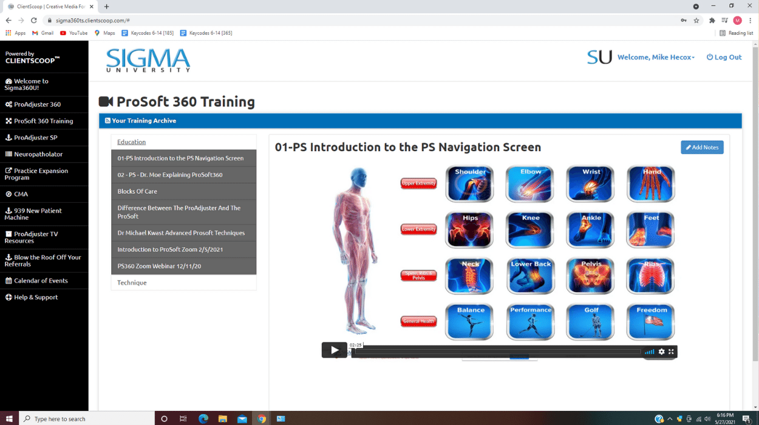Screen dimensions: 759x425
Task: Open Calendar of Events in sidebar
Action: tap(44, 280)
